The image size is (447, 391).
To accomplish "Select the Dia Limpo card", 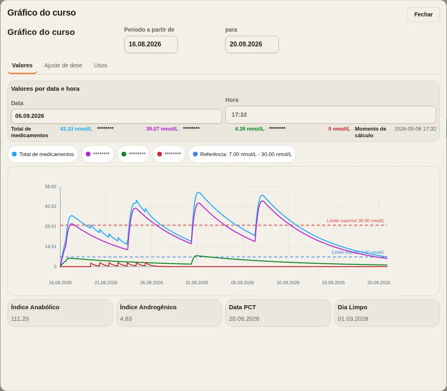I will coord(387,313).
